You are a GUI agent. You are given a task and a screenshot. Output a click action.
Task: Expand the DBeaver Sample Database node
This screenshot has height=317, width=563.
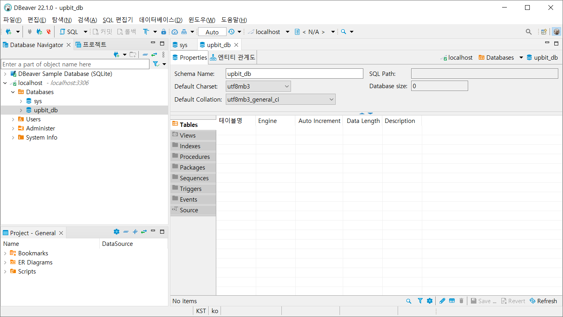pos(5,74)
